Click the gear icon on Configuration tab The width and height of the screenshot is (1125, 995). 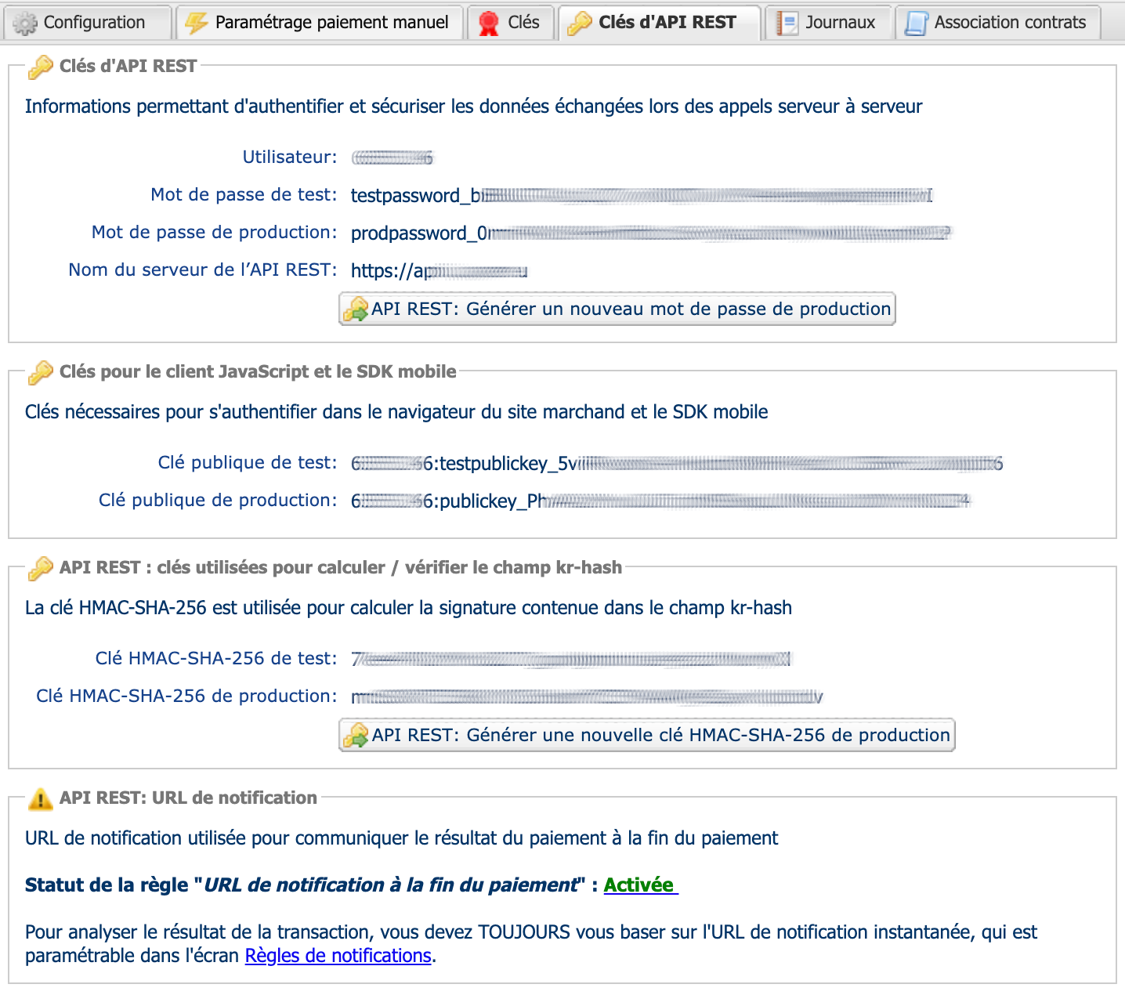(25, 24)
